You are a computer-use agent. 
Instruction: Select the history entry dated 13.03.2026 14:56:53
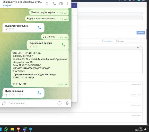(x=71, y=117)
